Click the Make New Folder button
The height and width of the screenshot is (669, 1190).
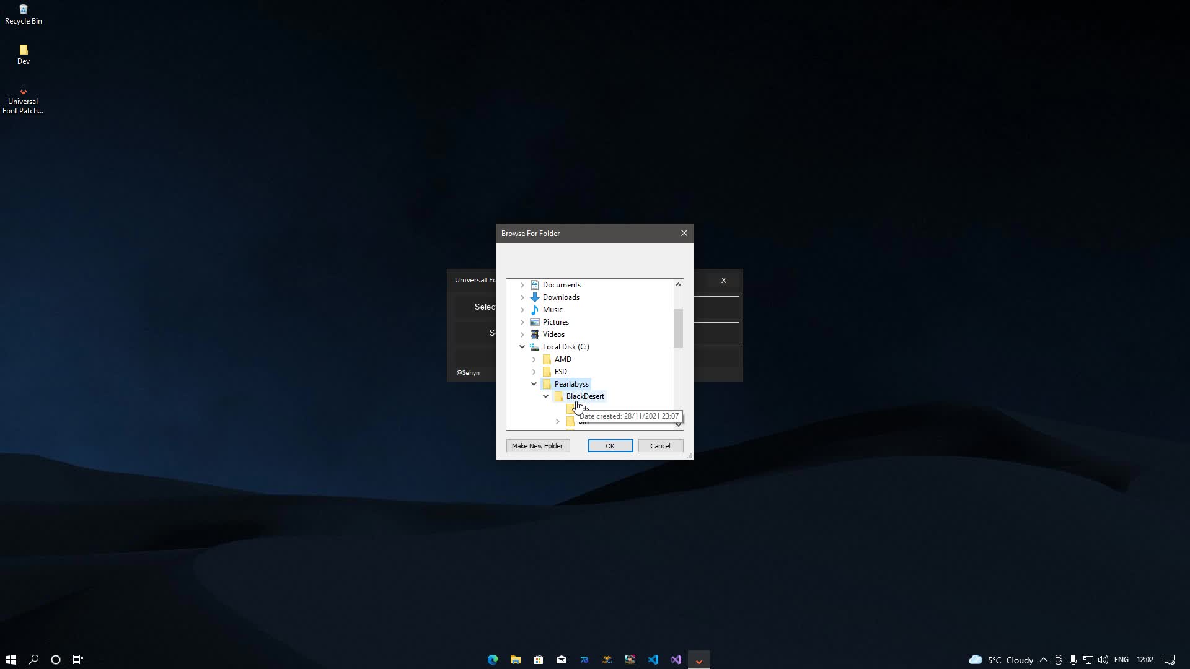tap(537, 446)
